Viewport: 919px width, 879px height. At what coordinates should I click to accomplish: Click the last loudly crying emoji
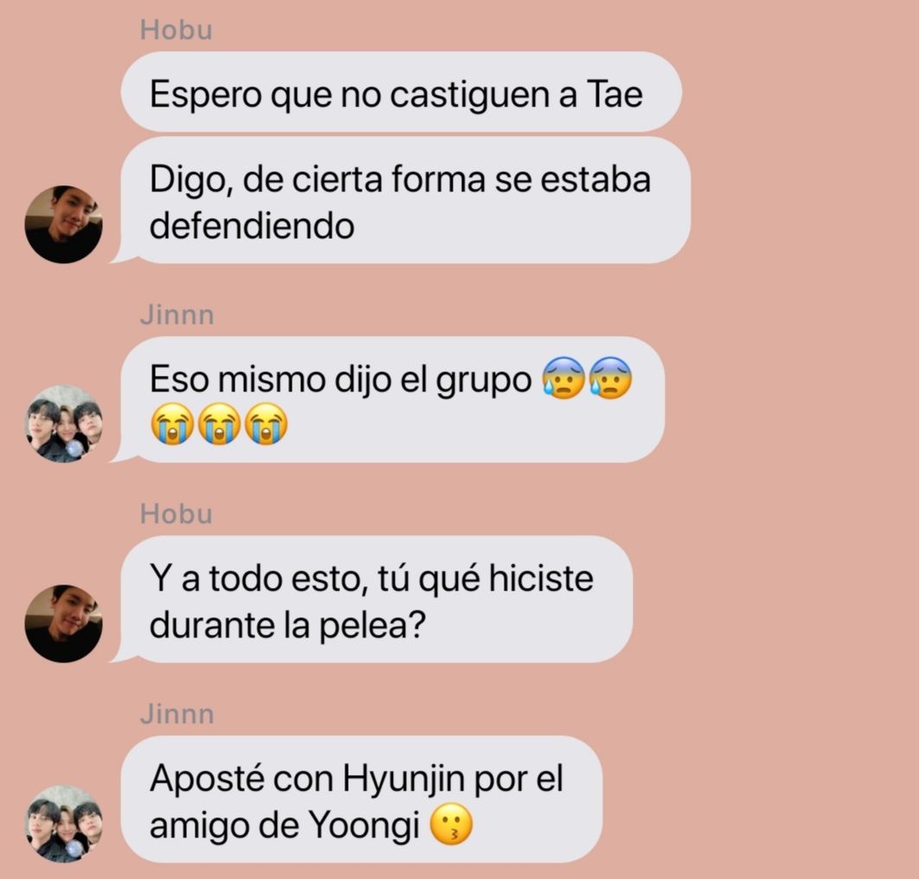(x=266, y=424)
